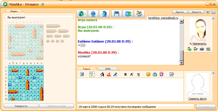Click the Вы выиграли! status text
The height and width of the screenshot is (111, 219).
click(16, 17)
